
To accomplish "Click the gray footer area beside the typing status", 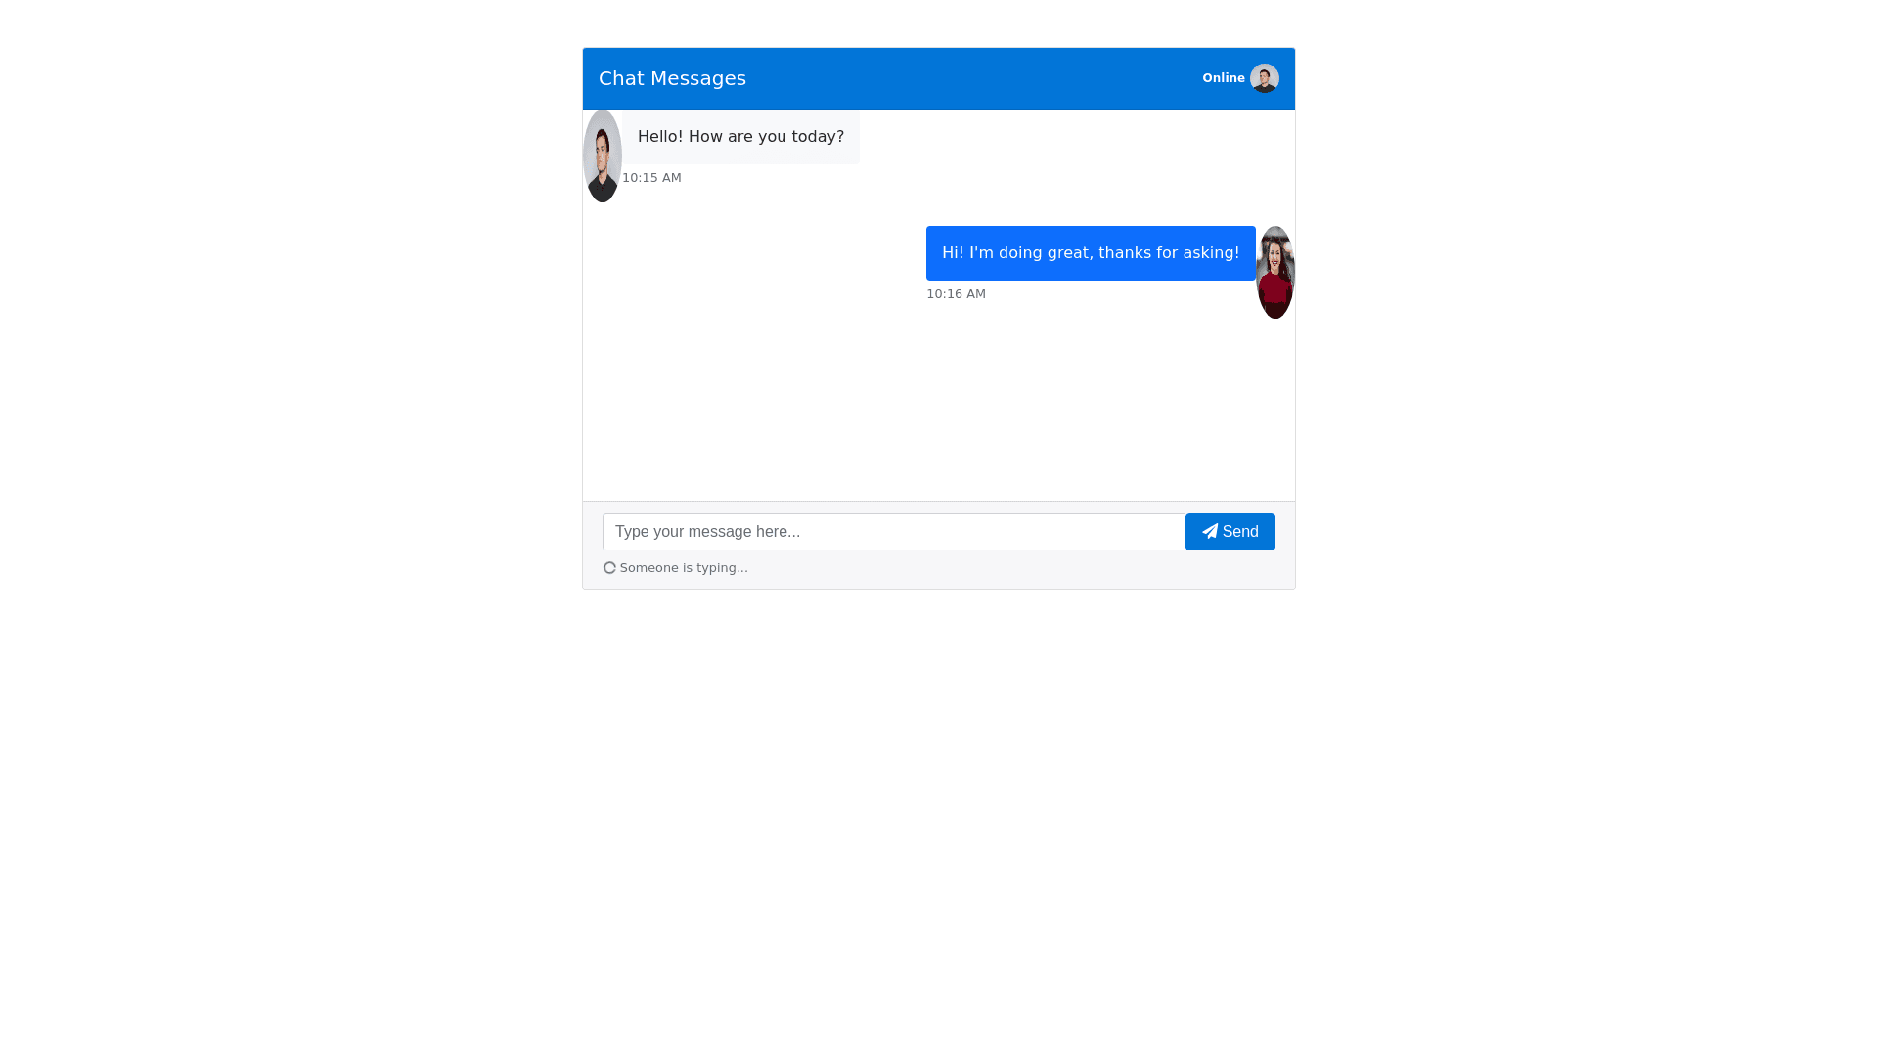I will tap(1017, 569).
